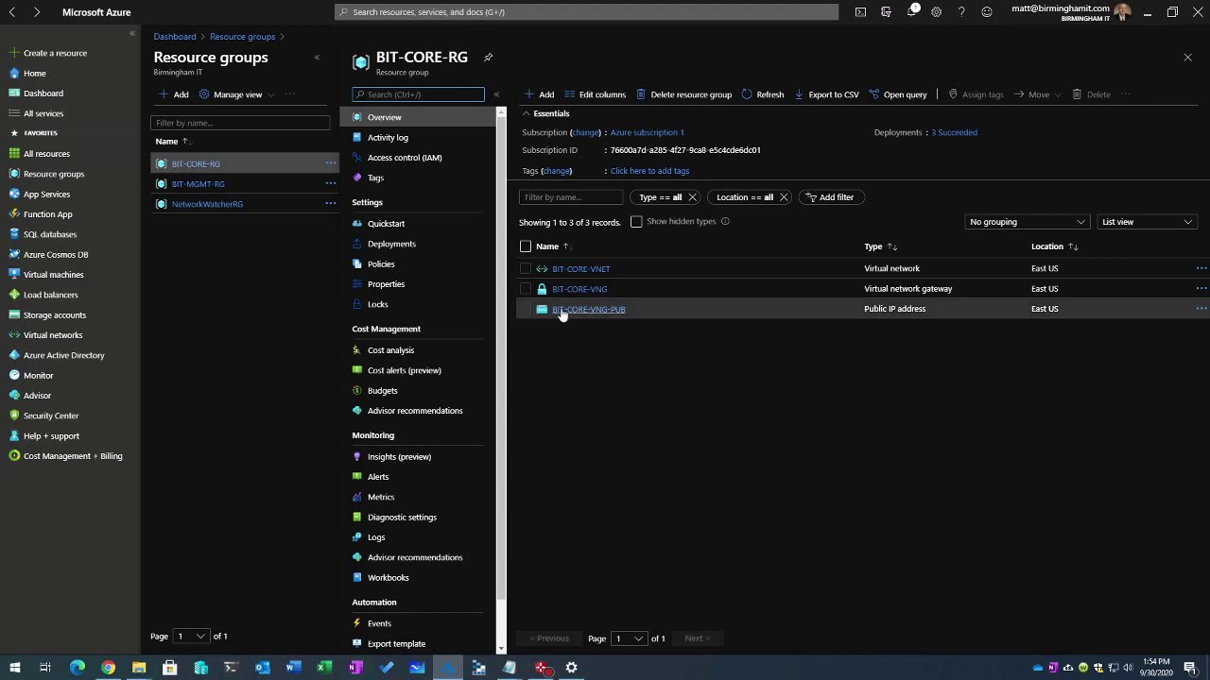Click the resource Filter by name field
The height and width of the screenshot is (680, 1210).
pos(571,197)
